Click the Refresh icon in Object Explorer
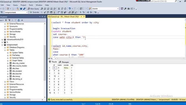186x105 pixels. point(19,20)
